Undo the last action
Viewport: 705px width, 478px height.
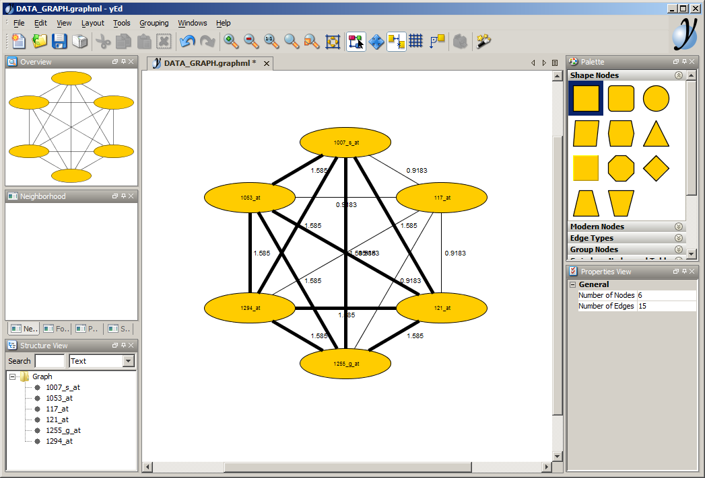(187, 41)
